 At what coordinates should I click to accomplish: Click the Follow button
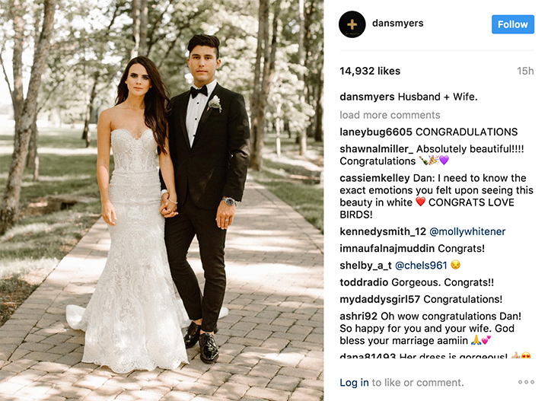click(513, 24)
